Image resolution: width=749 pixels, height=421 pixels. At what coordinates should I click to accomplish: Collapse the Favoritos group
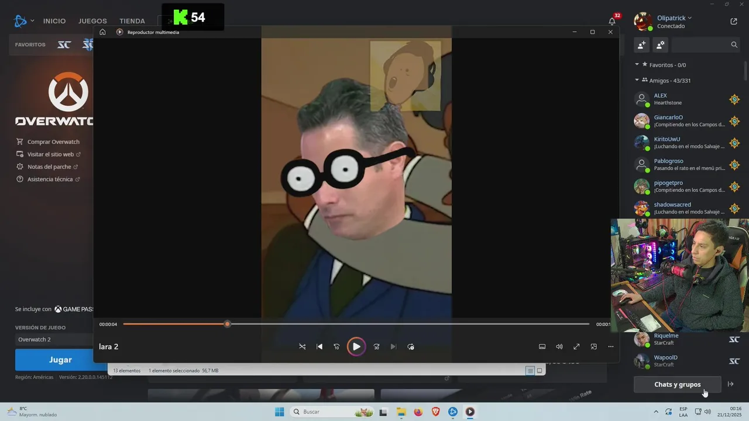point(637,65)
